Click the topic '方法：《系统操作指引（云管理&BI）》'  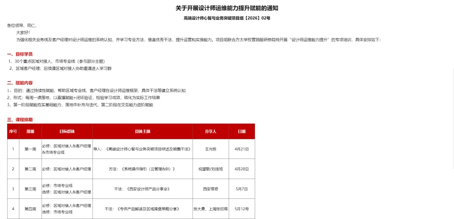click(143, 169)
